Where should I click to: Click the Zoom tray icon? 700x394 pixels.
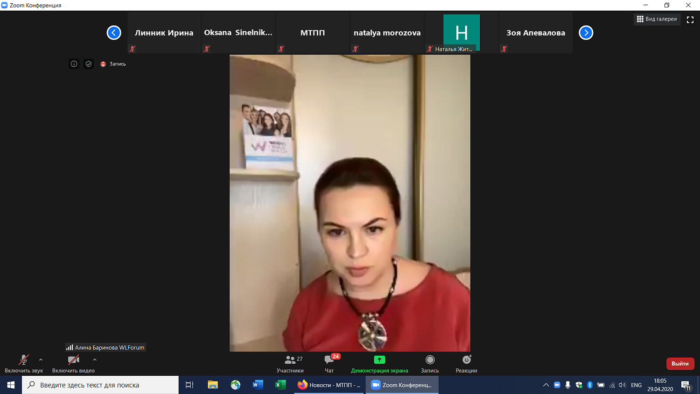[x=557, y=385]
